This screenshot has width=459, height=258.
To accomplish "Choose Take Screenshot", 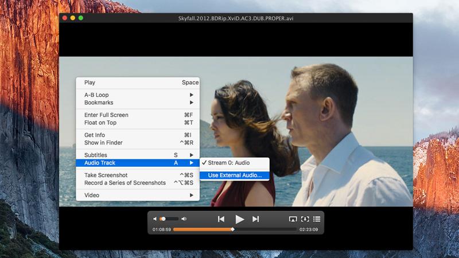I will click(138, 175).
